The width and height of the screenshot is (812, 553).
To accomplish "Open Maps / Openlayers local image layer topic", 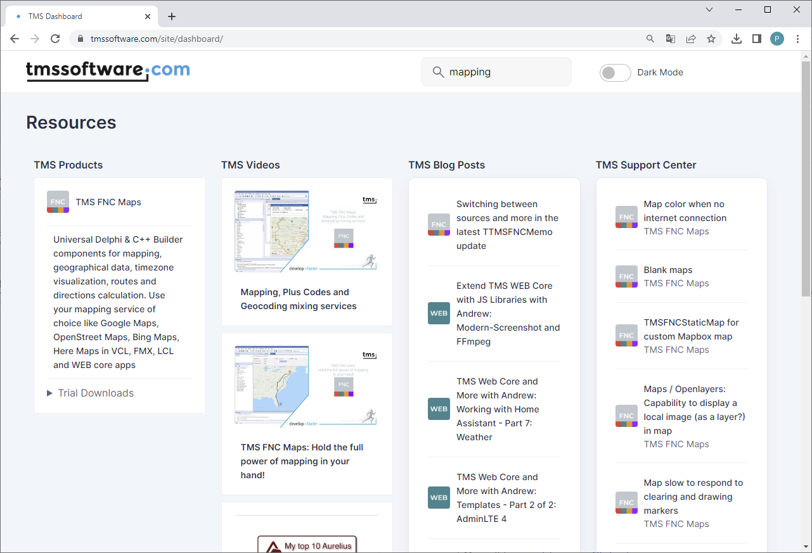I will [x=694, y=410].
